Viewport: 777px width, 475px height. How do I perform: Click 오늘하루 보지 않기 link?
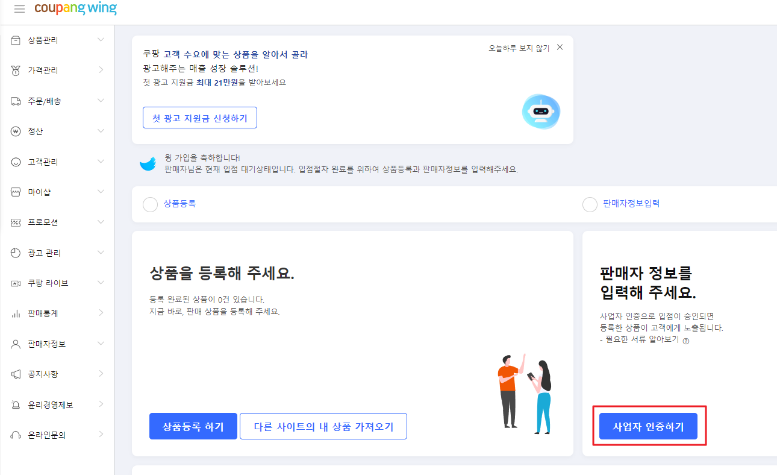tap(519, 48)
